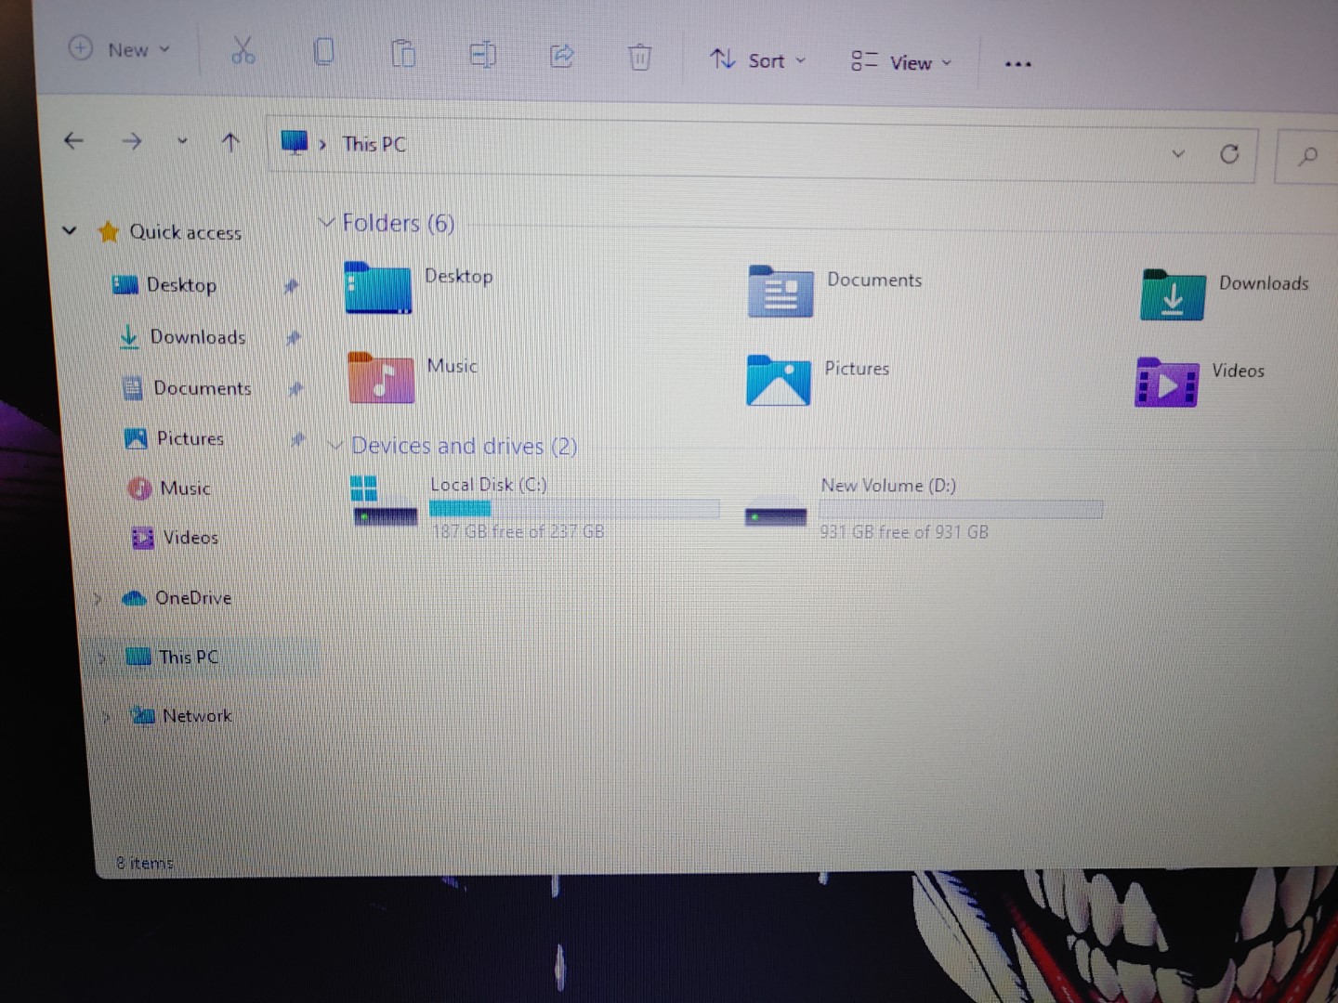Screen dimensions: 1338x1003
Task: Click the This PC monitor icon in address bar
Action: (294, 143)
